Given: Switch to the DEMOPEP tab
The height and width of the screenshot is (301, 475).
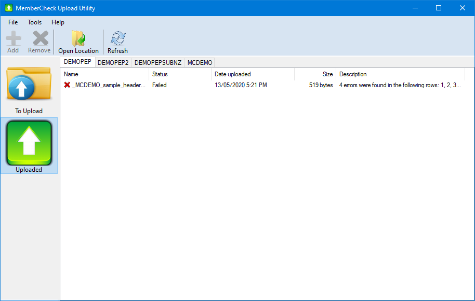Looking at the screenshot, I should coord(77,62).
